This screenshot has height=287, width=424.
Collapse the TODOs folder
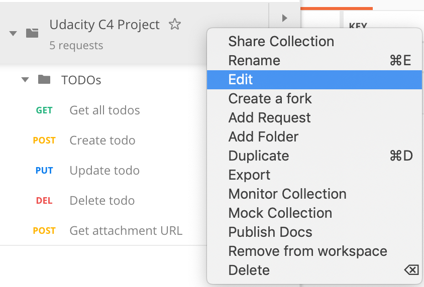tap(25, 80)
